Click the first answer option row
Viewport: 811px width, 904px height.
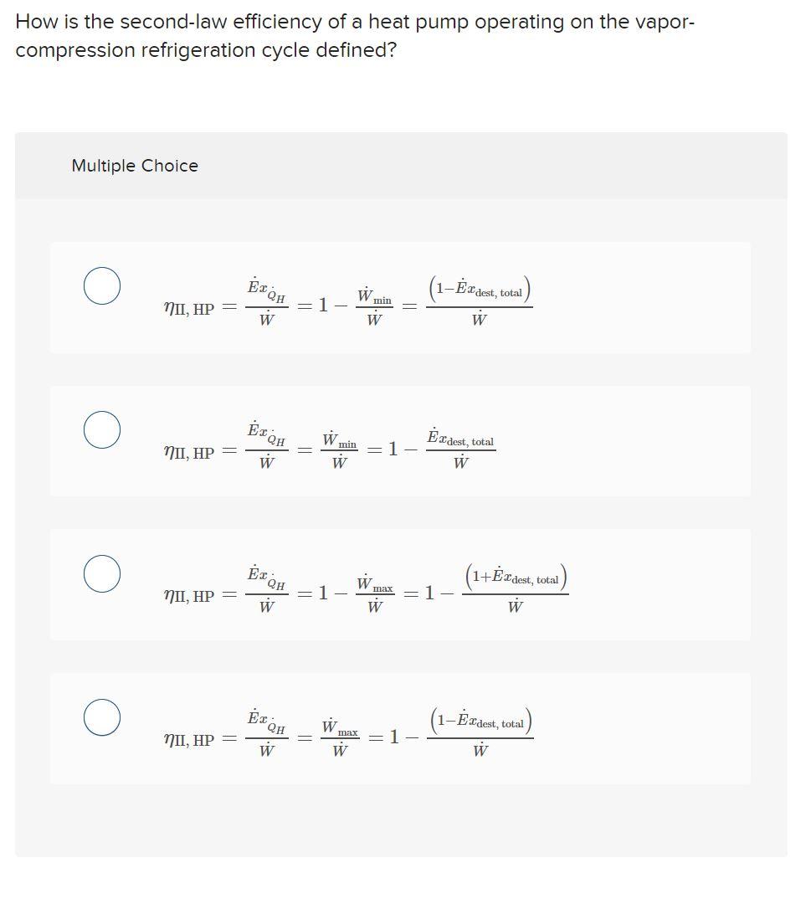(x=402, y=295)
